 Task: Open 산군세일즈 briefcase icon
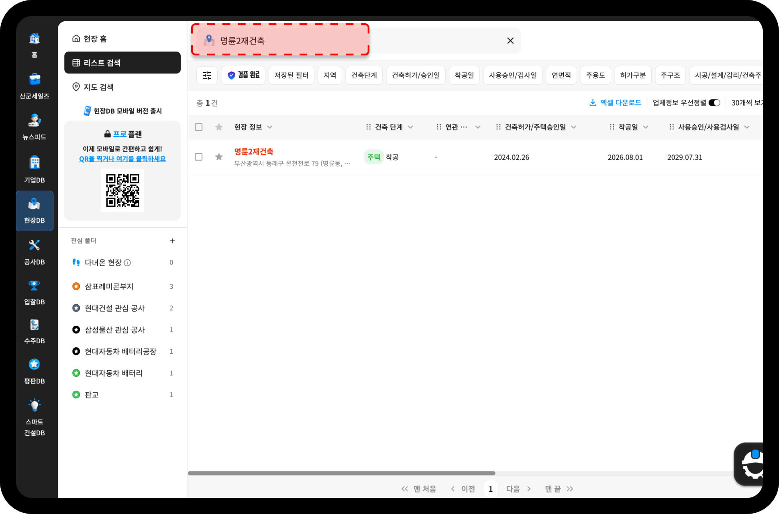[x=35, y=79]
